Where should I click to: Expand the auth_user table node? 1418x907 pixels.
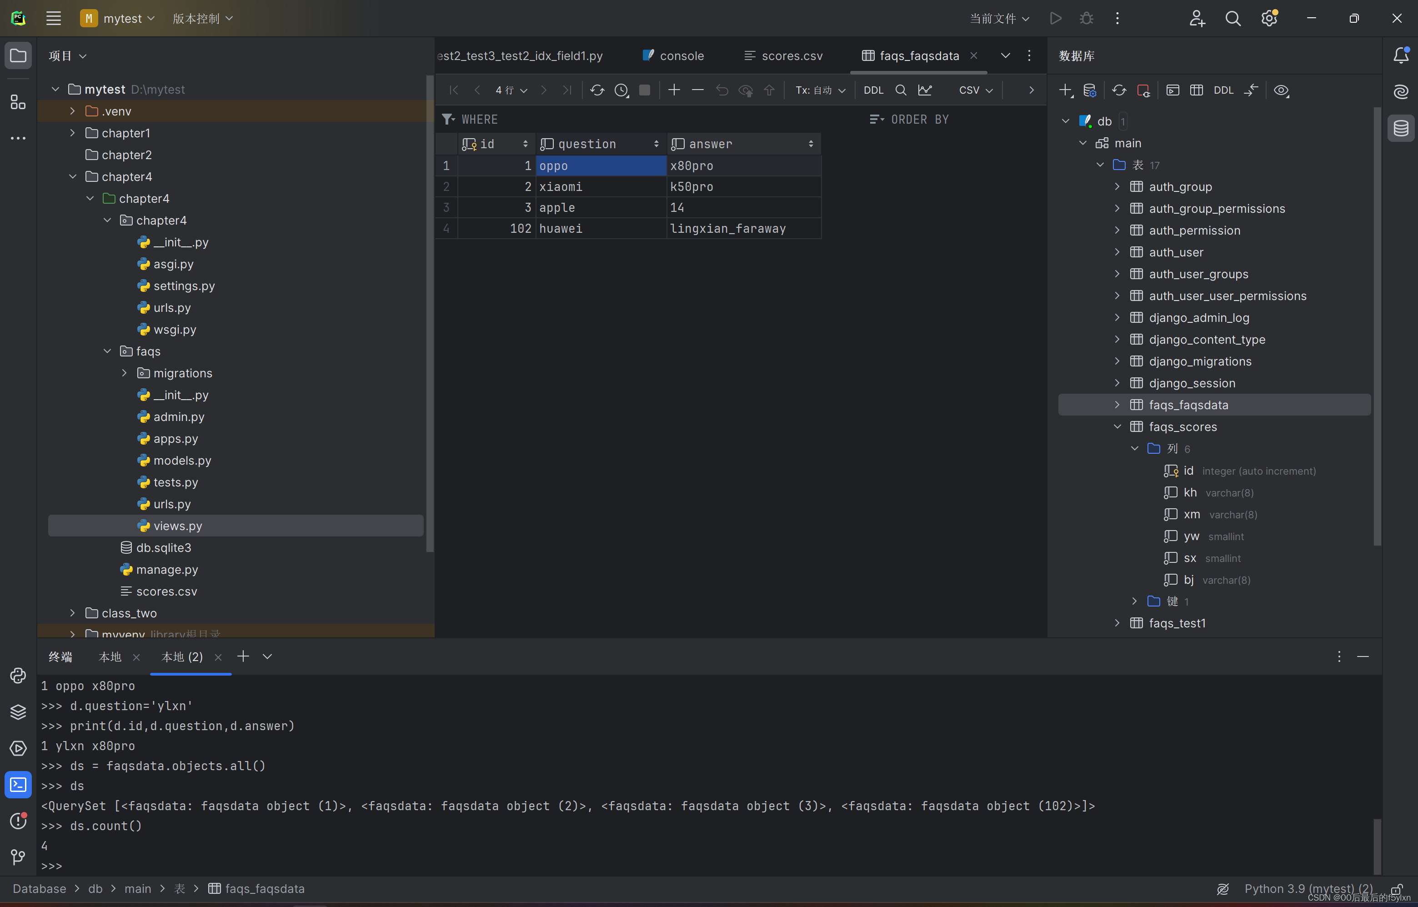1117,251
